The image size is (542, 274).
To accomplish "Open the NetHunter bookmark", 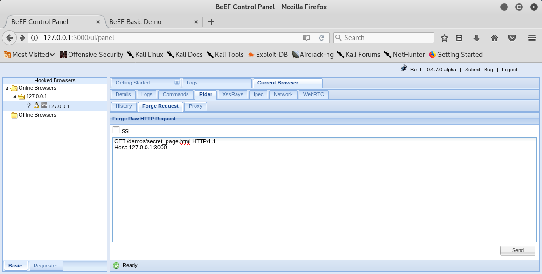I will pyautogui.click(x=404, y=55).
